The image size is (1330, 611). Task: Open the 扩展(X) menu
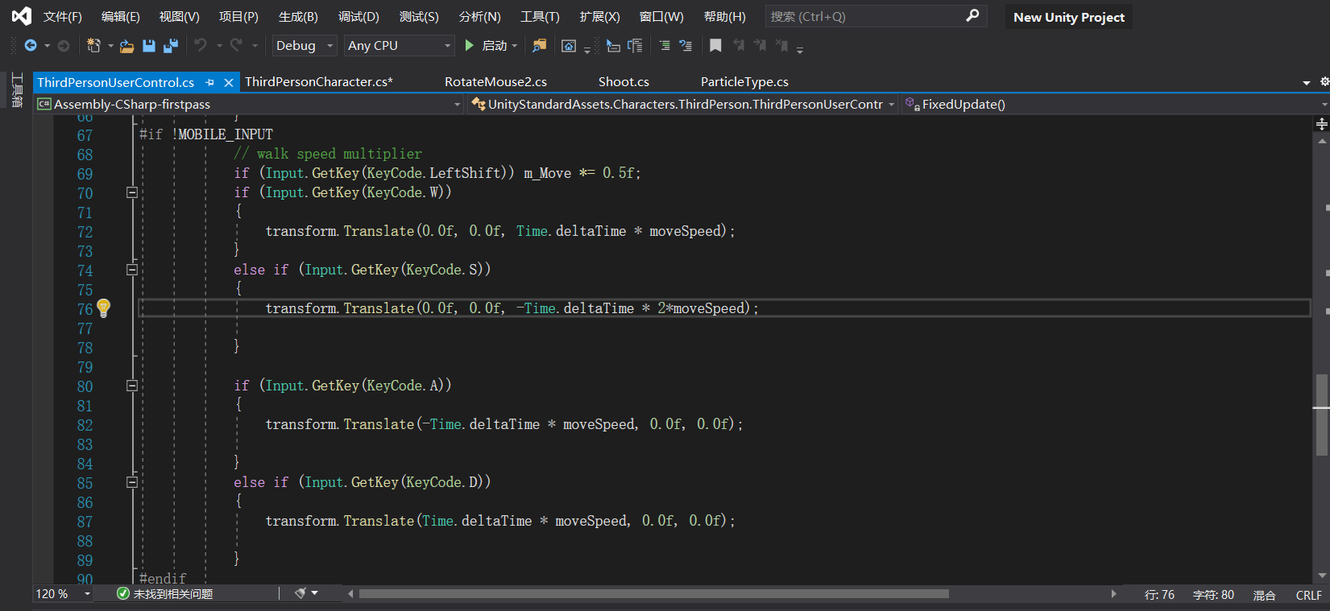599,17
